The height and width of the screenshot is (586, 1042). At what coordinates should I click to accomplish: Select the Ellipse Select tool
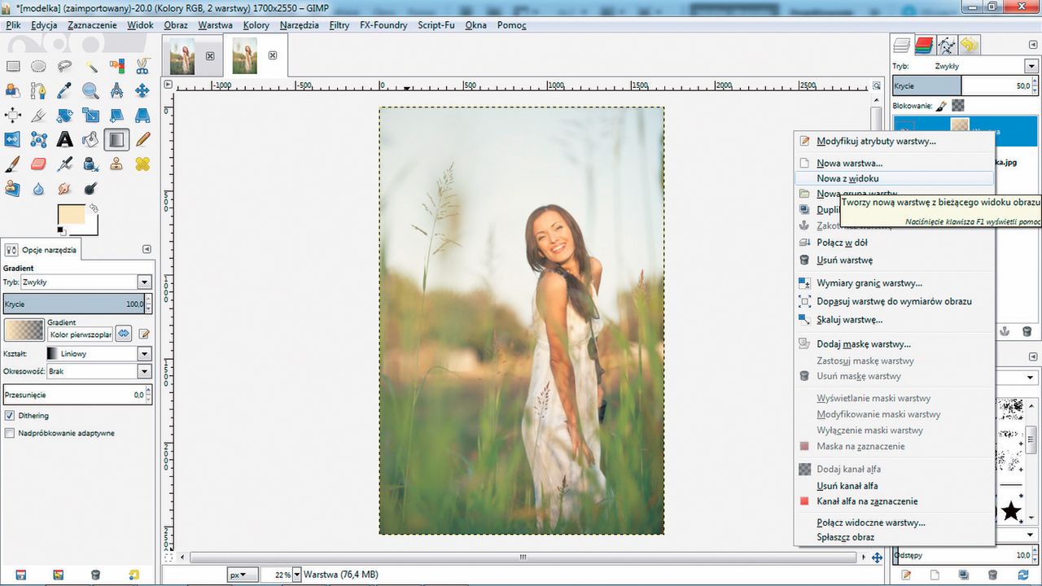point(38,66)
